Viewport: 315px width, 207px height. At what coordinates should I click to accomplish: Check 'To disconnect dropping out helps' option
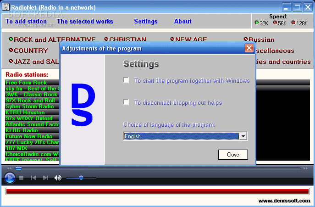click(126, 102)
